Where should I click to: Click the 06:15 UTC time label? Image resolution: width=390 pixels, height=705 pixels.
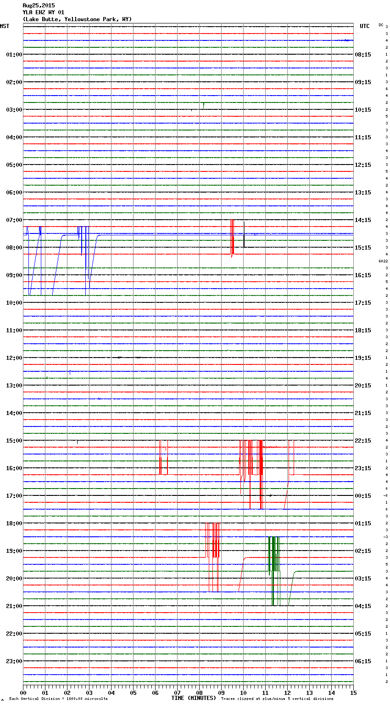363,661
